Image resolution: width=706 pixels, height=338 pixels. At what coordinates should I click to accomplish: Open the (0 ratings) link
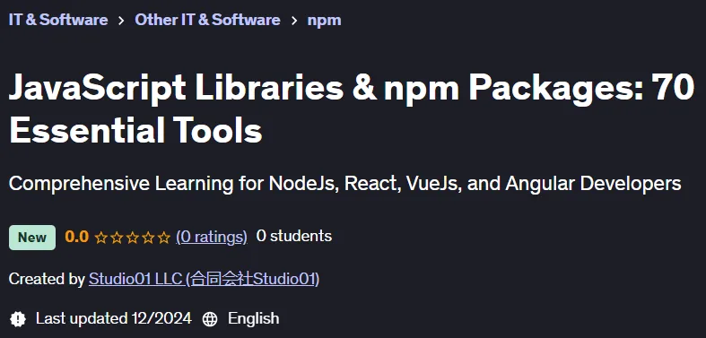212,237
